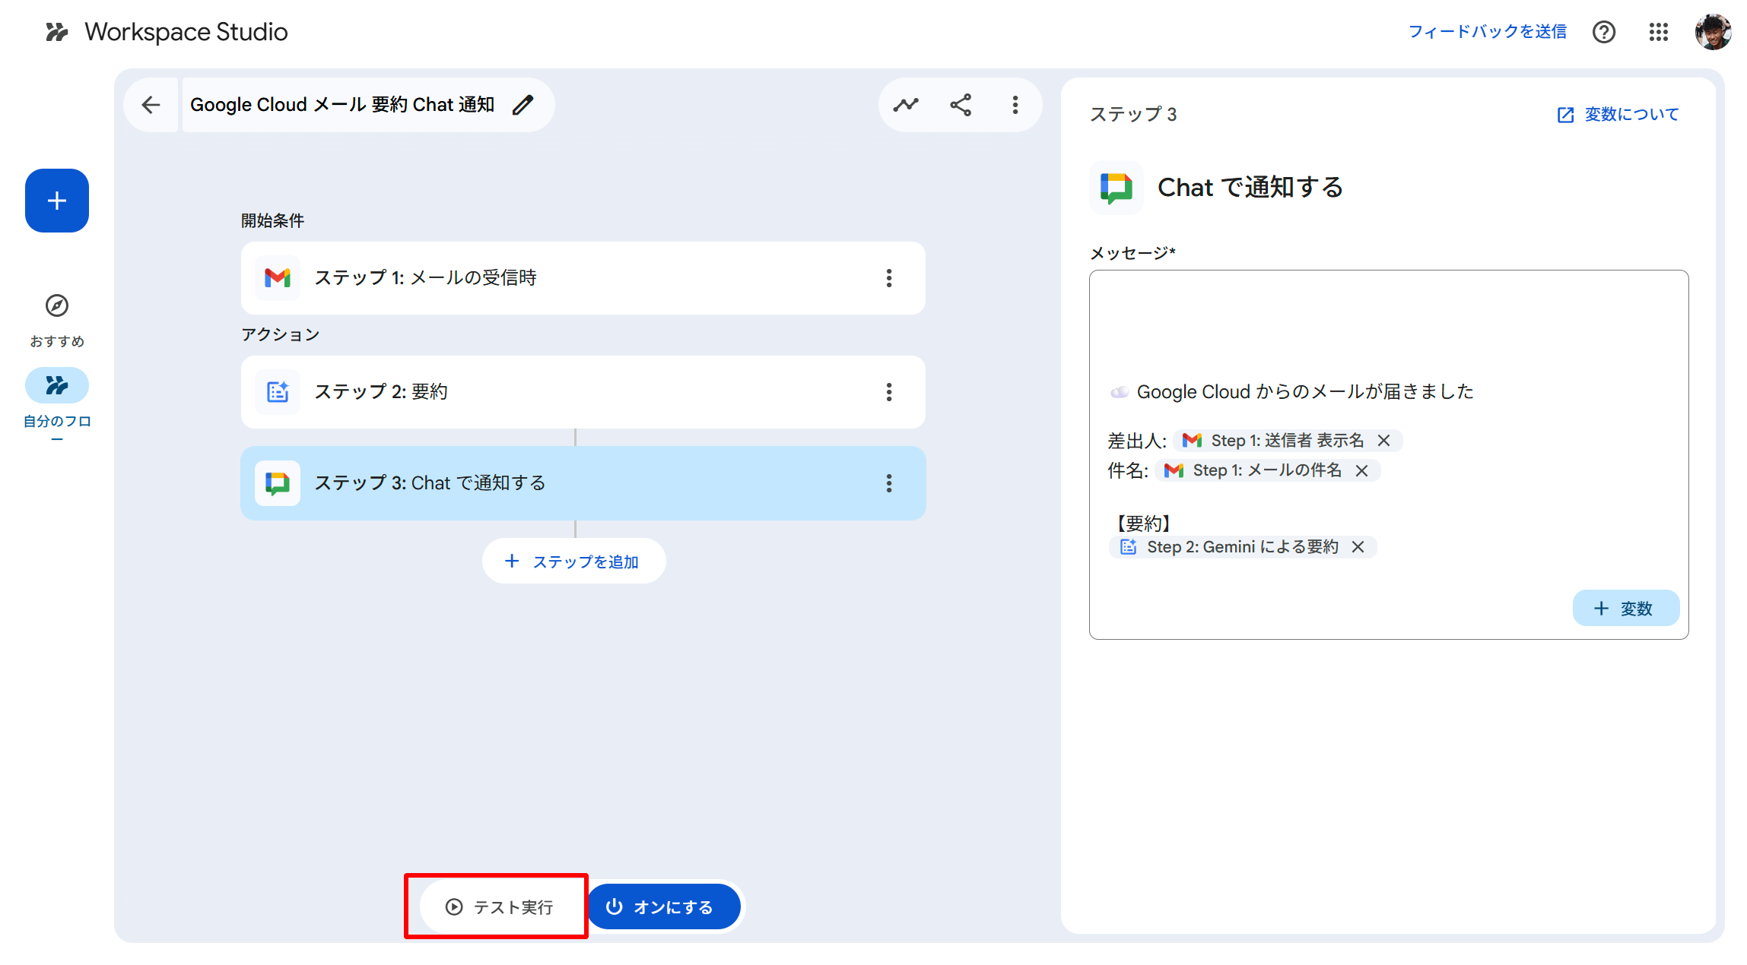The image size is (1747, 965).
Task: Click the Google Cloud からのメールが届きました text
Action: tap(1305, 392)
